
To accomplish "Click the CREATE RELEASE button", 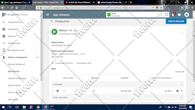I will (x=176, y=21).
